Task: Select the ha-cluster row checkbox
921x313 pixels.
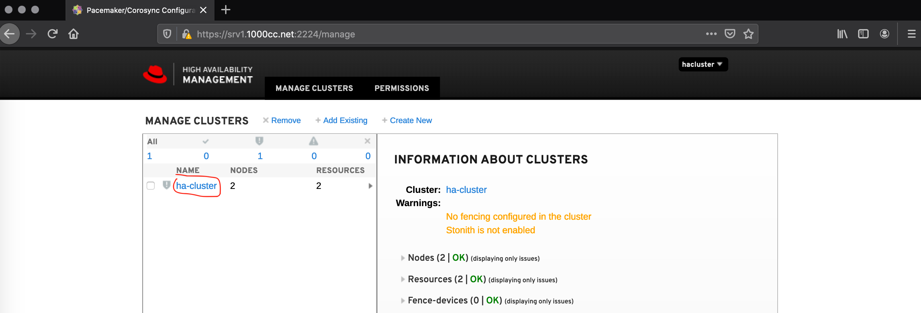Action: [x=151, y=186]
